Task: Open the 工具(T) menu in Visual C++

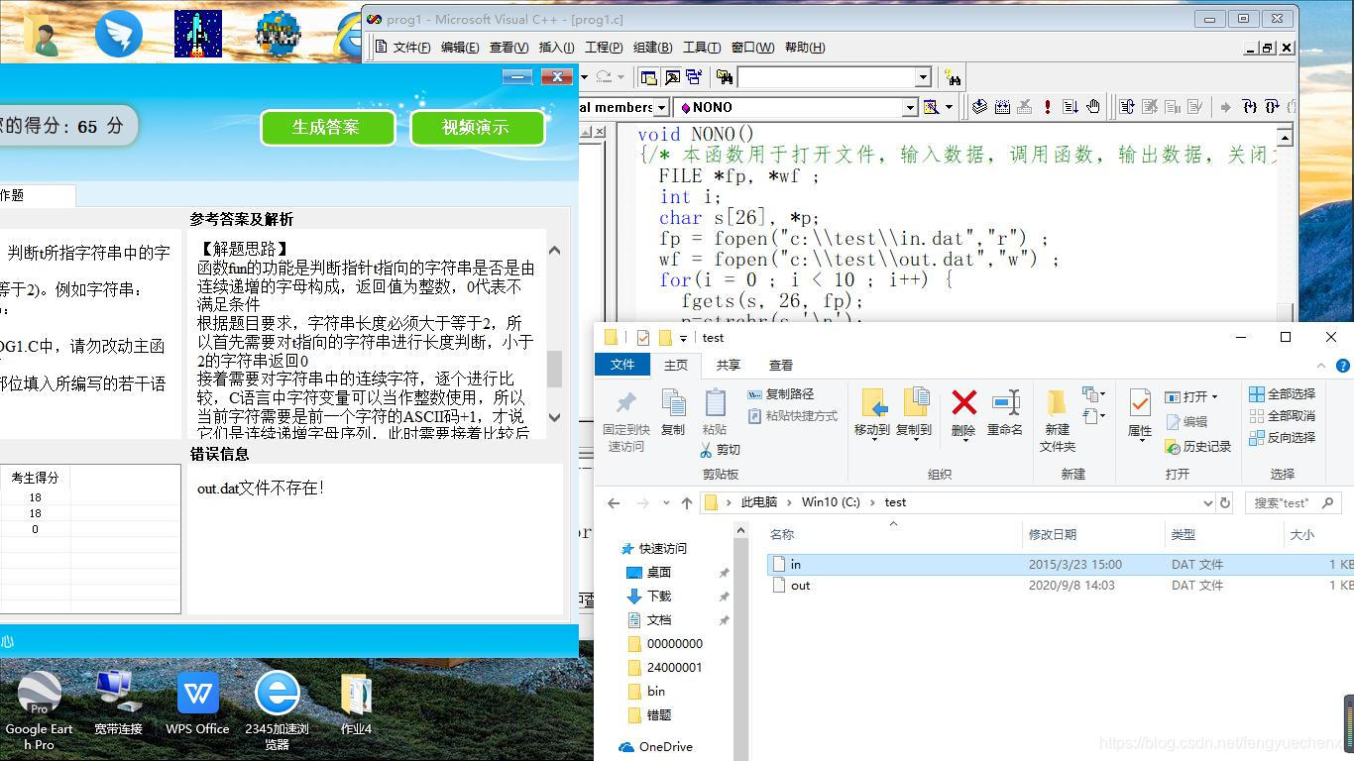Action: tap(701, 48)
